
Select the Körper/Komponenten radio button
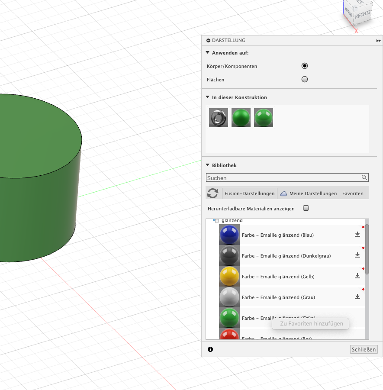tap(305, 66)
